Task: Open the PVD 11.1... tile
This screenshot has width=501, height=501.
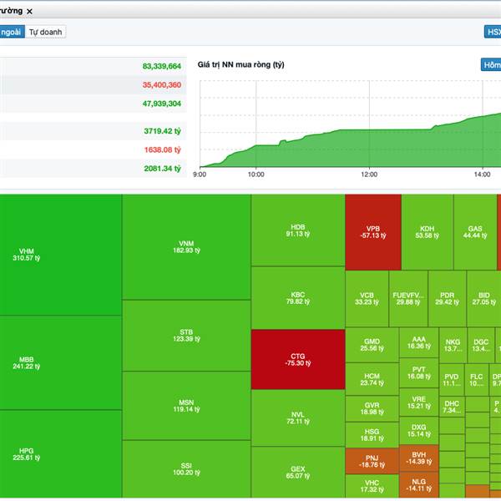Action: coord(452,380)
